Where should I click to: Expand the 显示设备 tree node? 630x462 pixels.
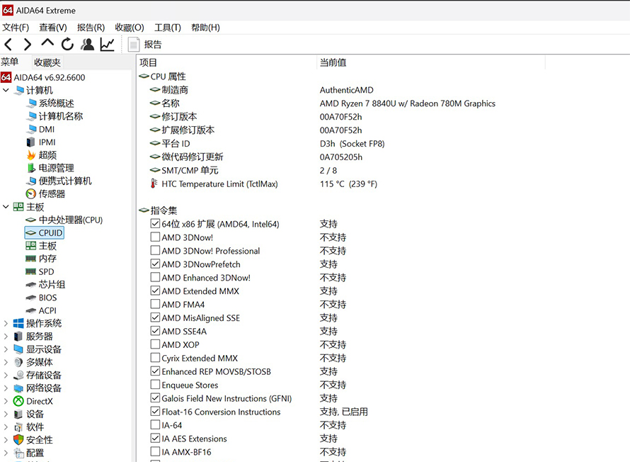(x=6, y=349)
